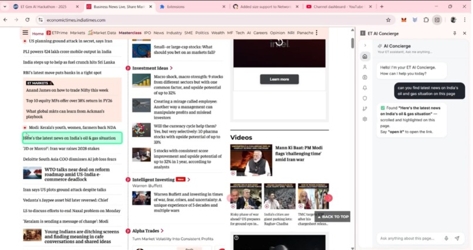
Task: Click the MetaMask fox extension icon
Action: tap(404, 20)
